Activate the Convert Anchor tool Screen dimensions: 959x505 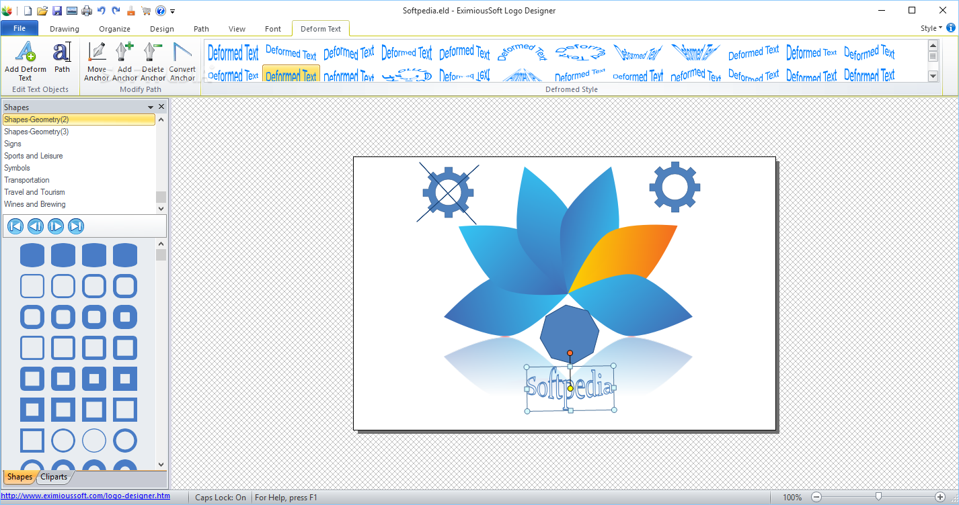pos(182,61)
